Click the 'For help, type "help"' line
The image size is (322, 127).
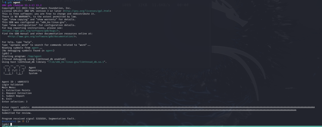point(18,42)
